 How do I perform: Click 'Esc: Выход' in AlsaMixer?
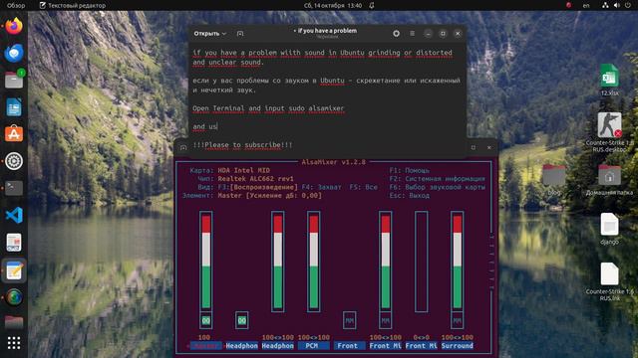(410, 195)
